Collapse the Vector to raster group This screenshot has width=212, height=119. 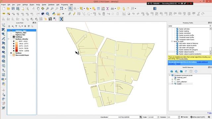172,41
